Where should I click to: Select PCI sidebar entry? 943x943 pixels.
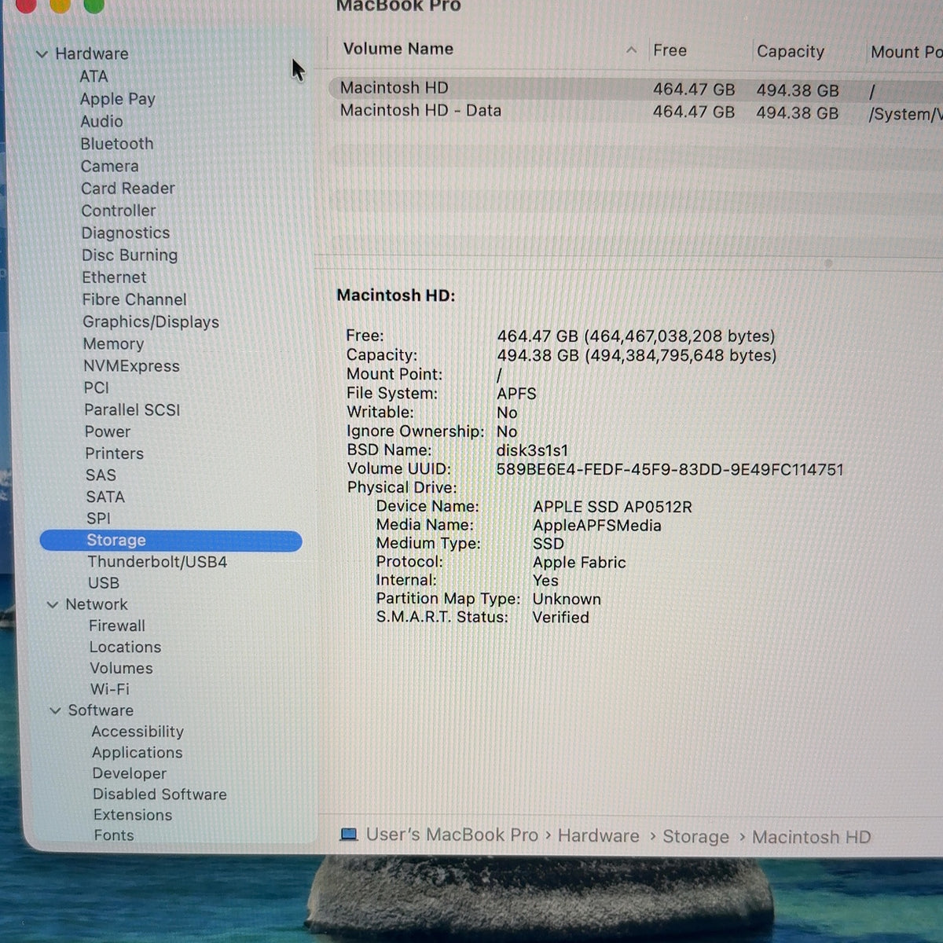96,387
